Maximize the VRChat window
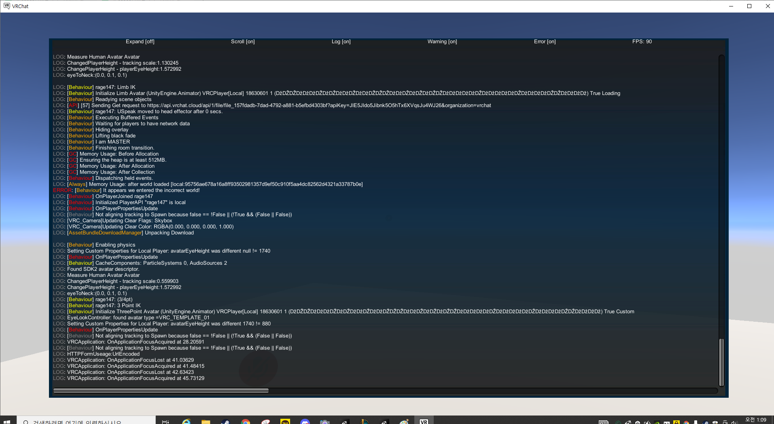The width and height of the screenshot is (774, 424). click(x=749, y=6)
